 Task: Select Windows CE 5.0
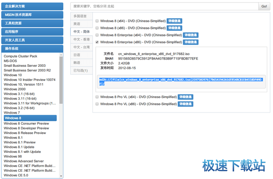coord(16,175)
